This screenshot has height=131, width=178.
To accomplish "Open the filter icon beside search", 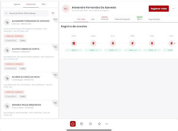I will [x=53, y=13].
